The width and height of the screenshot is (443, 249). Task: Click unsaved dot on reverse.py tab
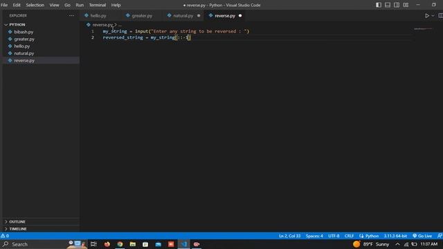240,15
